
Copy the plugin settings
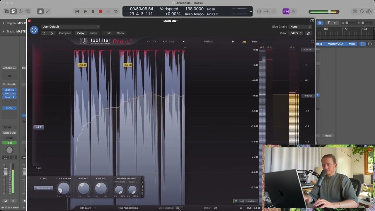point(81,33)
